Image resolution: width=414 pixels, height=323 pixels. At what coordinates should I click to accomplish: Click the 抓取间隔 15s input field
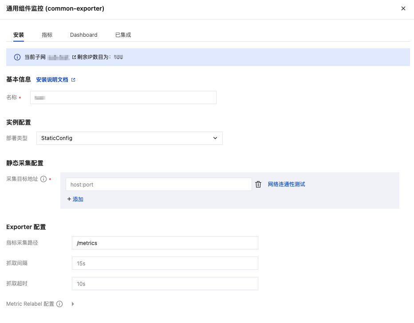click(165, 263)
